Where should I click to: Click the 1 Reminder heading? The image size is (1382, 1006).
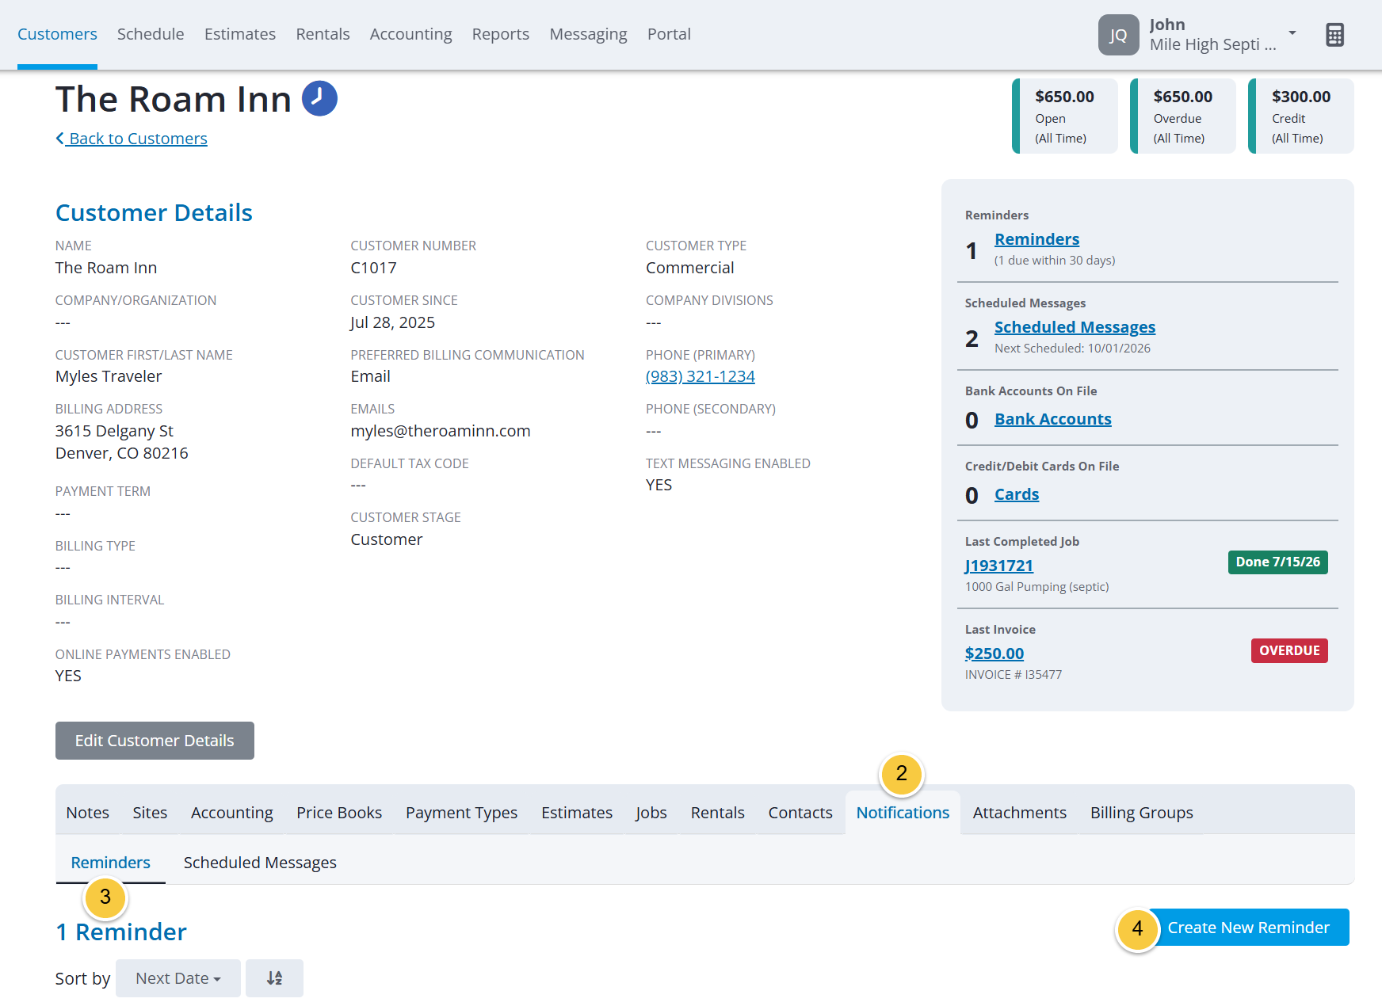[121, 932]
